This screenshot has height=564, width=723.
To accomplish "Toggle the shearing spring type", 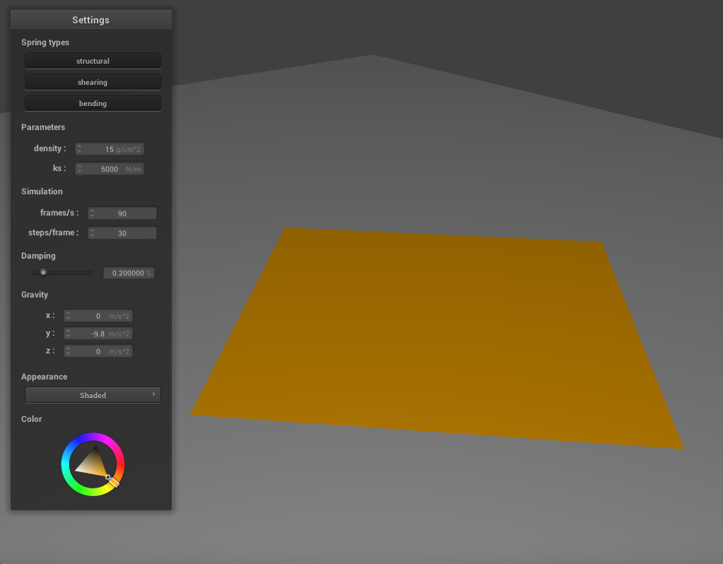I will 93,83.
